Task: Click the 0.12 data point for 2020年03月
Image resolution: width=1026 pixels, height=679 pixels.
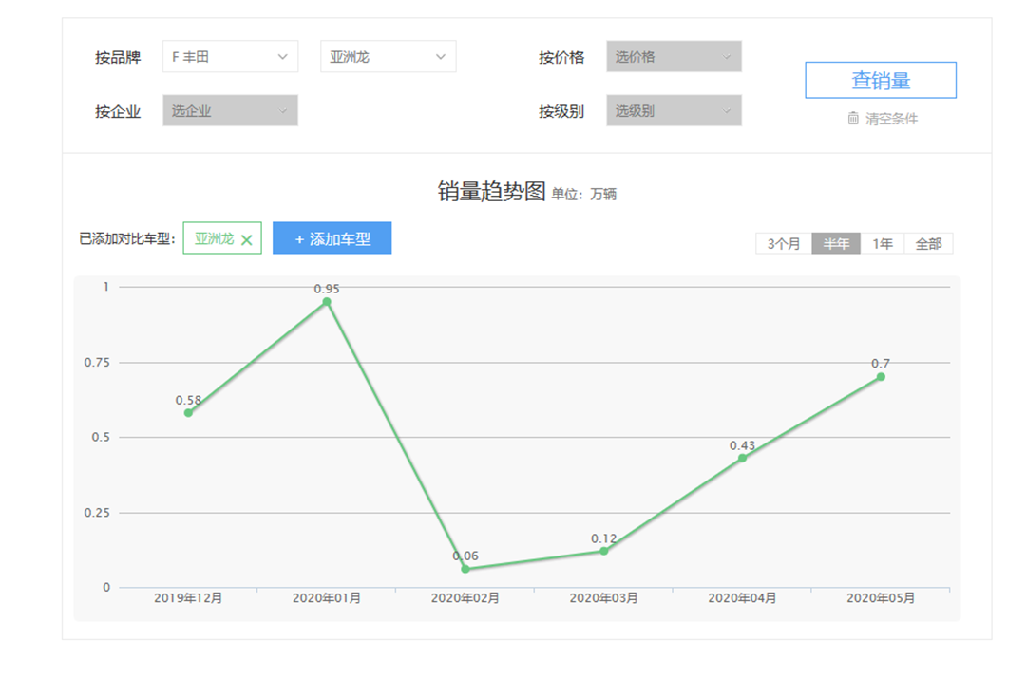Action: coord(604,551)
